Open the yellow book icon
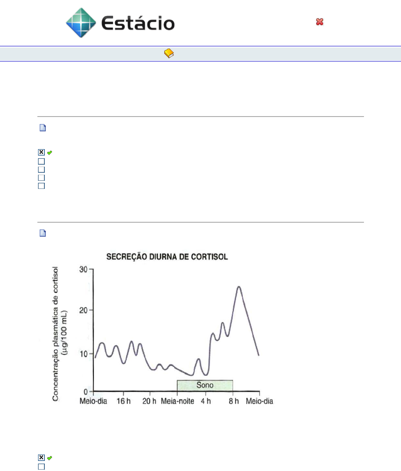401x471 pixels. [169, 53]
